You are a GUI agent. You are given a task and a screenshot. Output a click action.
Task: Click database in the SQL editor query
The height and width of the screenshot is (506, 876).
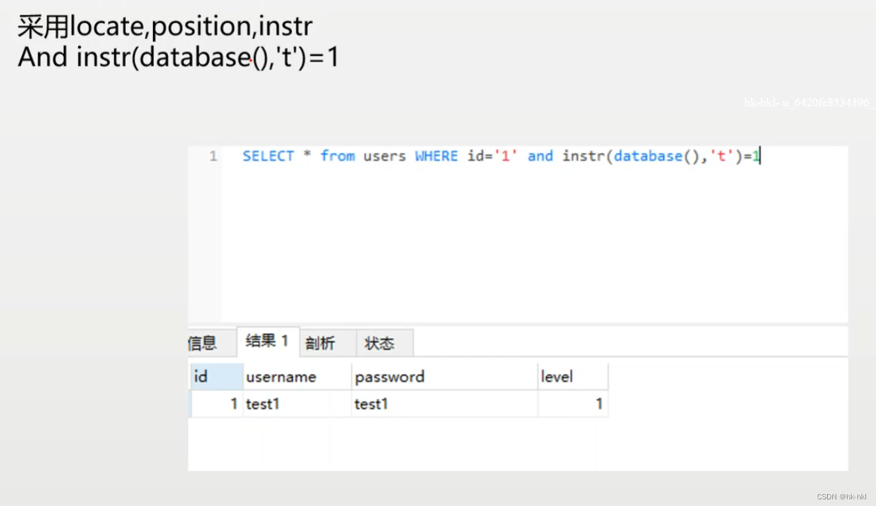[648, 156]
